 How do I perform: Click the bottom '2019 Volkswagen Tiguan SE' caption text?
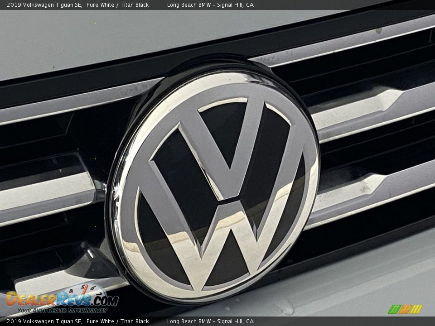click(x=44, y=321)
